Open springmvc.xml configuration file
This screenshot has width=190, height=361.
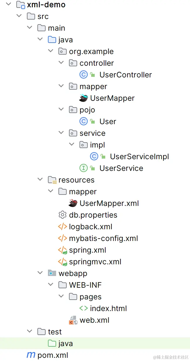click(95, 262)
